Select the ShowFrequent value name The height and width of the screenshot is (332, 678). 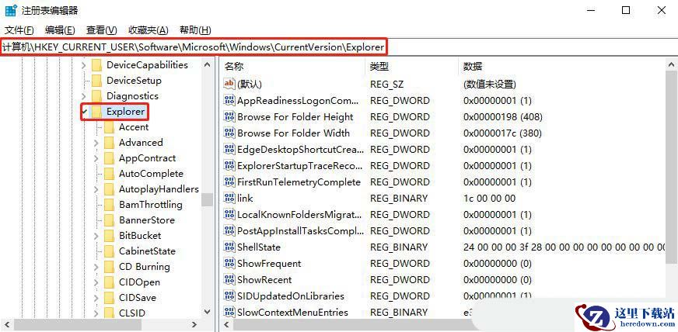coord(269,264)
